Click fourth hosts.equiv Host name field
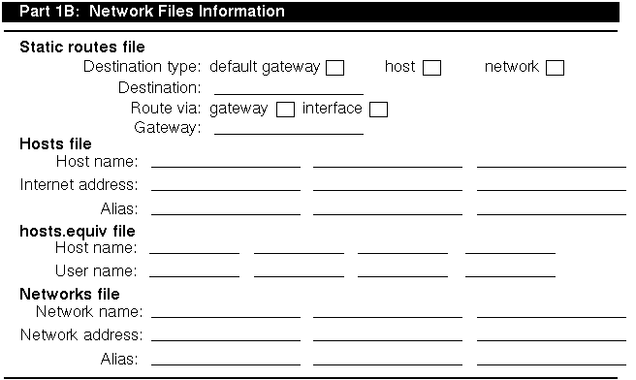Image resolution: width=636 pixels, height=380 pixels. coord(510,247)
